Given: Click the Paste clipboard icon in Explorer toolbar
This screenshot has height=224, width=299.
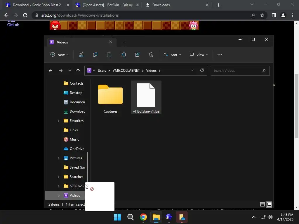Looking at the screenshot, I should point(109,55).
